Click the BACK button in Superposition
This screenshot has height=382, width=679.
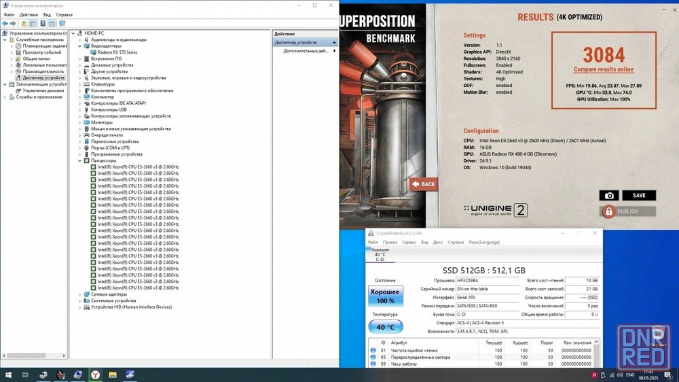424,184
